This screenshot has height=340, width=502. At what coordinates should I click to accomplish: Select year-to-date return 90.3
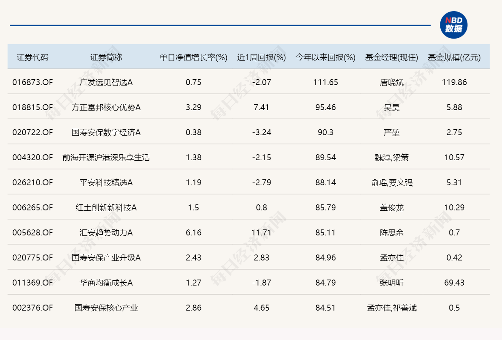[325, 132]
